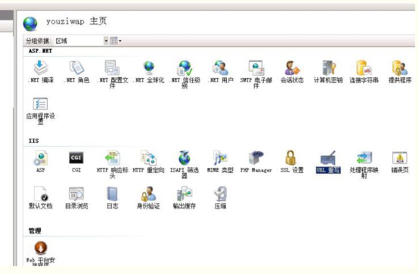Open the .NET 角色 feature
This screenshot has width=419, height=274.
(x=77, y=71)
